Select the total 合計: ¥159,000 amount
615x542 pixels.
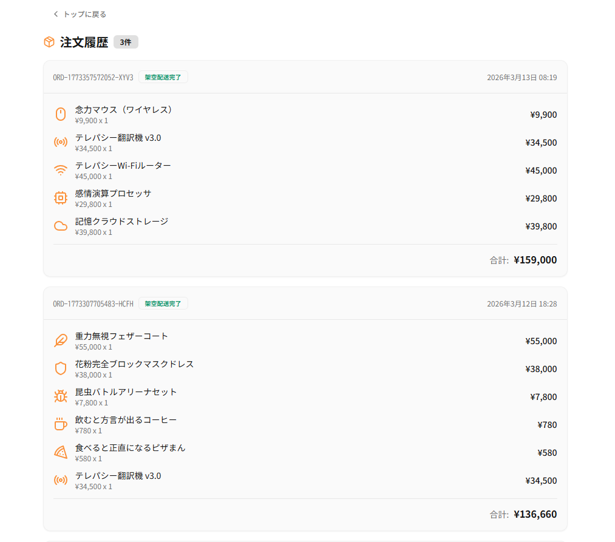pos(534,260)
